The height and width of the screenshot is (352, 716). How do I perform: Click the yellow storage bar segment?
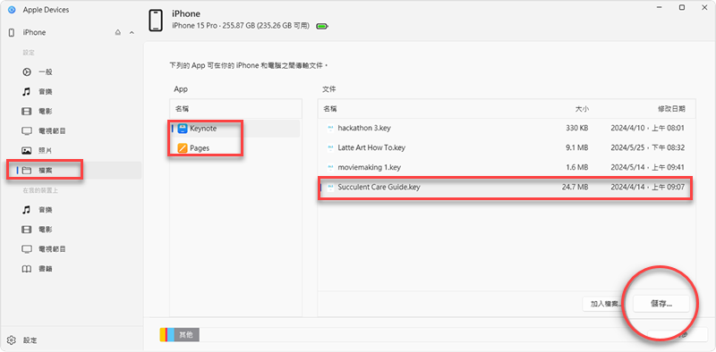(x=162, y=335)
